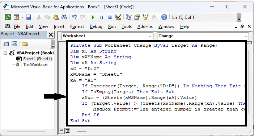Open the Edit menu
The image size is (254, 137).
[30, 26]
